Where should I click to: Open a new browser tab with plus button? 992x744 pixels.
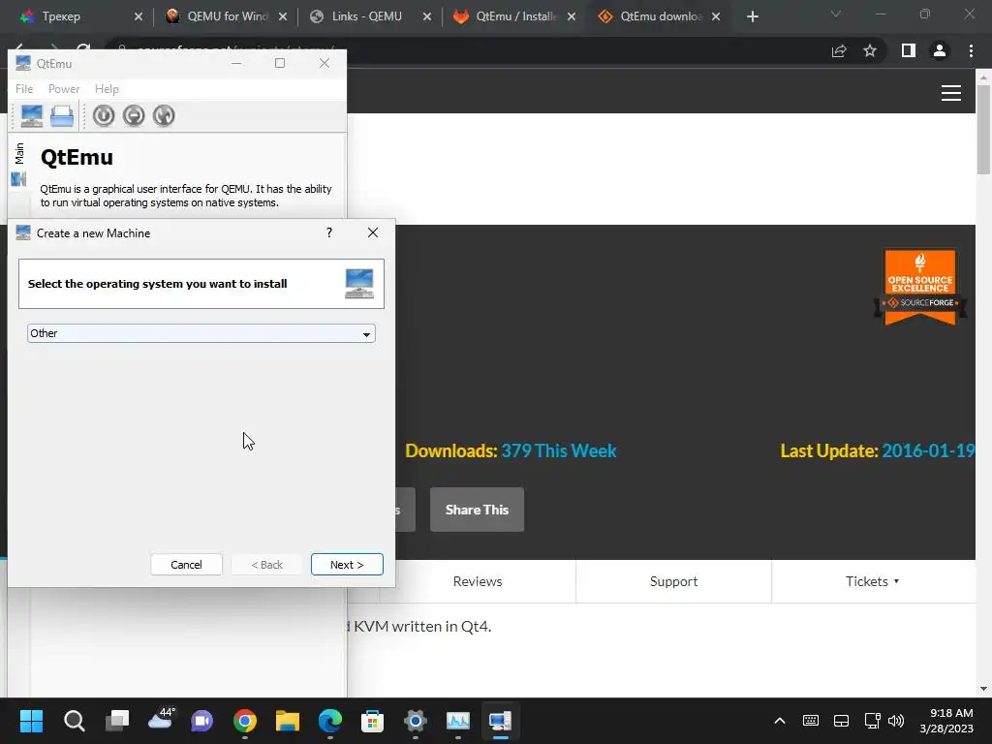752,16
